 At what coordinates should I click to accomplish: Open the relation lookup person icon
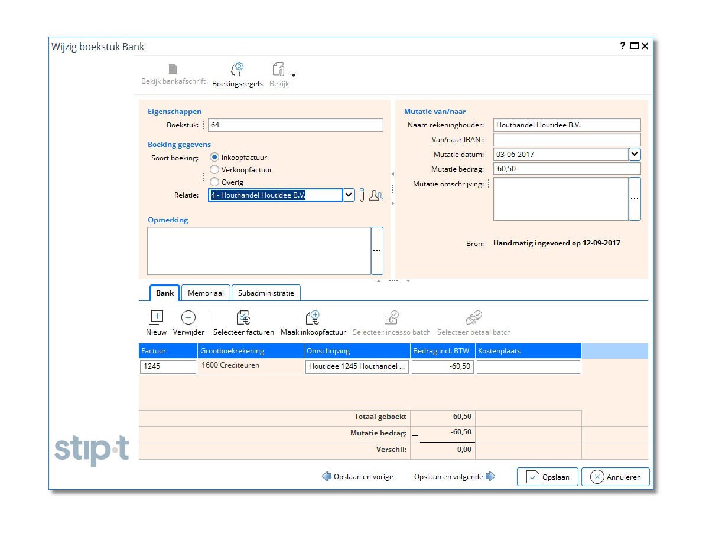pyautogui.click(x=376, y=195)
